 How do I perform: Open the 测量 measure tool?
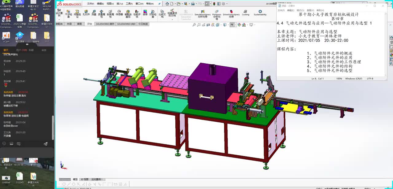click(x=94, y=13)
